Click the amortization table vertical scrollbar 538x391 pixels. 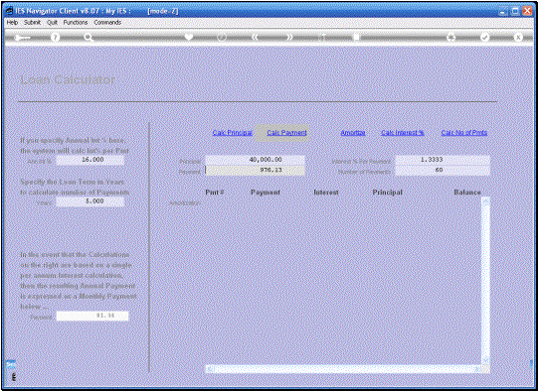tap(485, 281)
